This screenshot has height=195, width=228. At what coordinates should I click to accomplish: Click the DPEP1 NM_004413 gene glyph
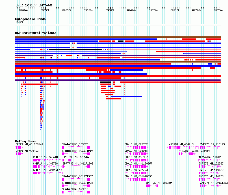coord(19,154)
